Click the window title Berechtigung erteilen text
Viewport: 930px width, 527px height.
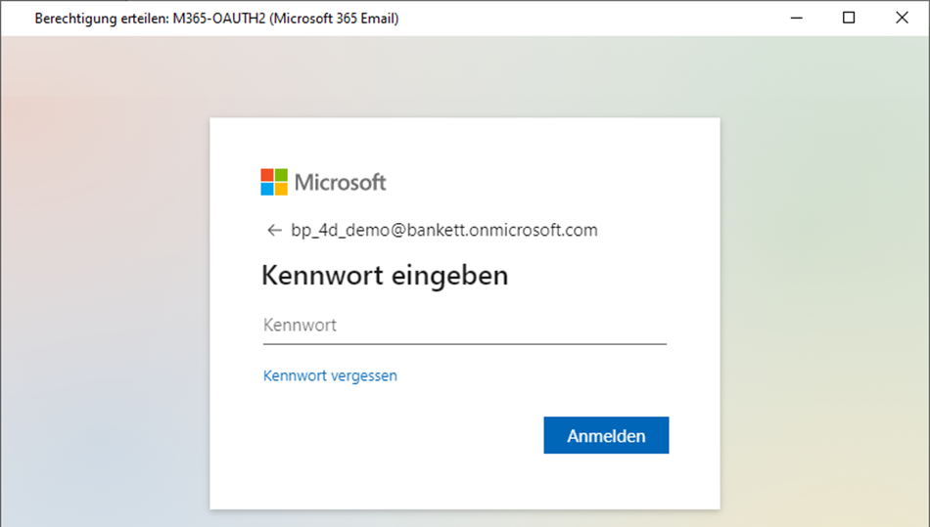[216, 19]
